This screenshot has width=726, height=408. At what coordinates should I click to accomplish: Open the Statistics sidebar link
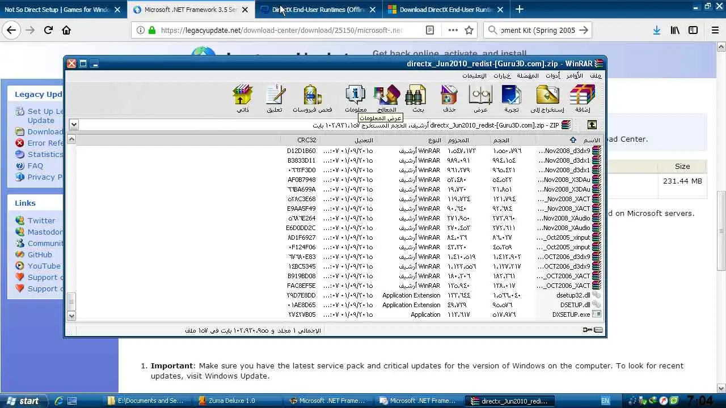tap(45, 154)
